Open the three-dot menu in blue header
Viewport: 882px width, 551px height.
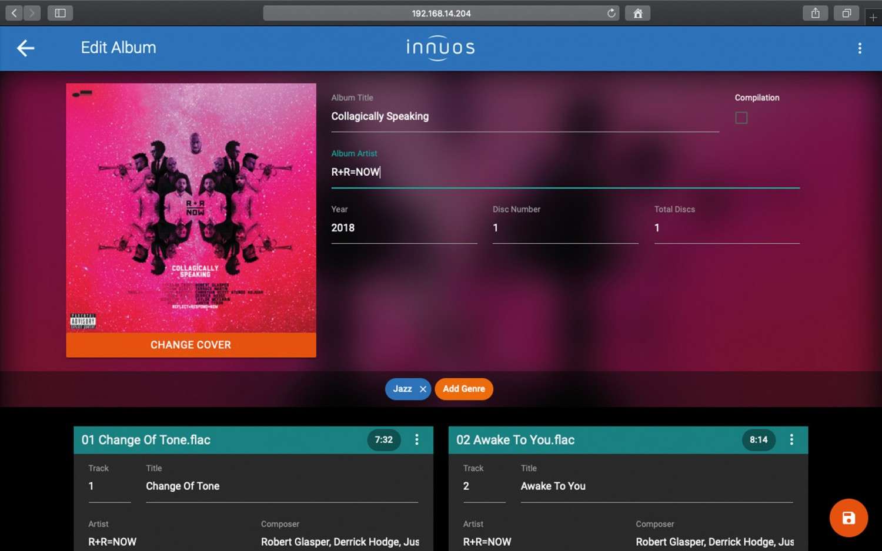(860, 48)
